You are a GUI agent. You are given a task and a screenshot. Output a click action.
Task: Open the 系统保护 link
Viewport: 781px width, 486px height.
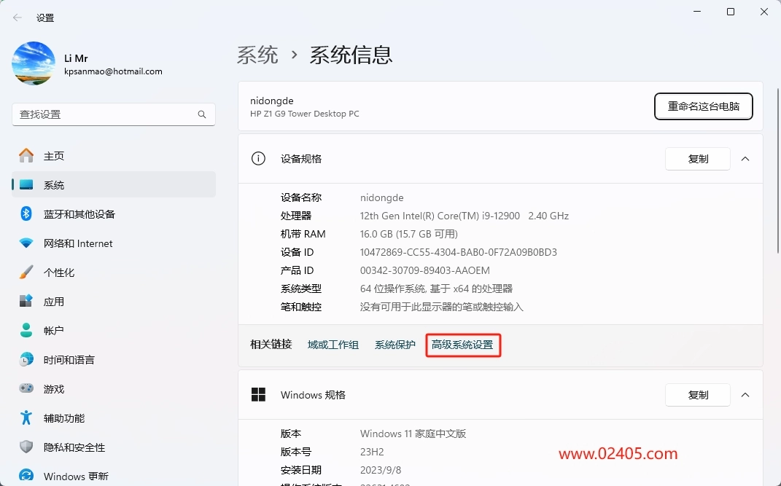pyautogui.click(x=395, y=345)
